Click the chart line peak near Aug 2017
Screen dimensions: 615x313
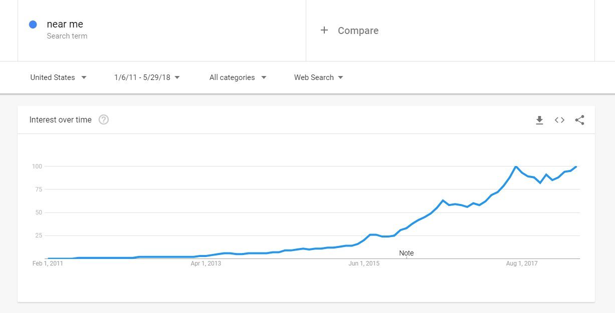[x=516, y=166]
